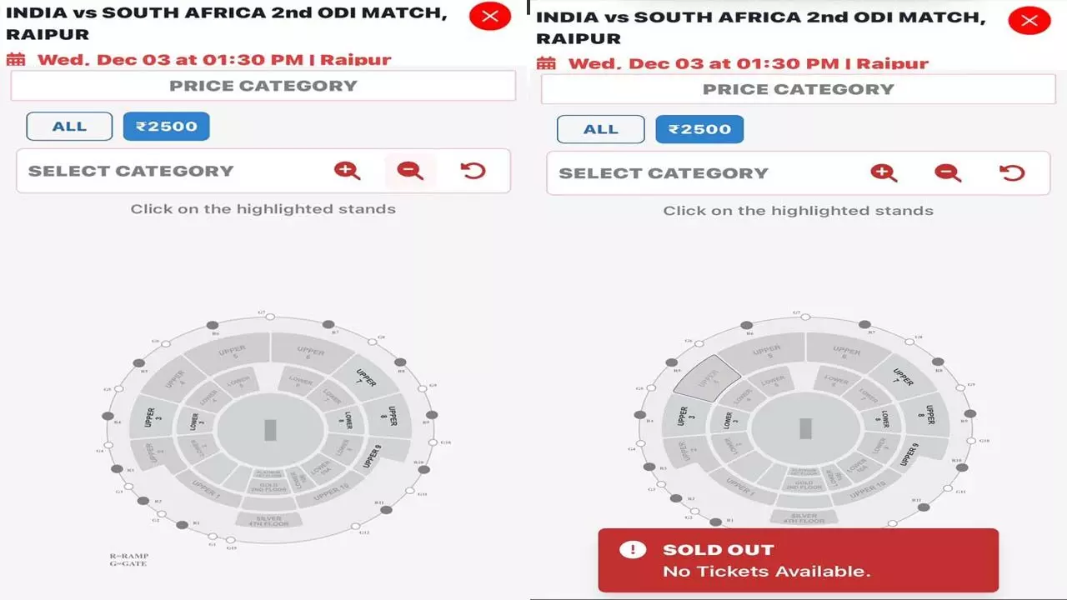The height and width of the screenshot is (600, 1067).
Task: Choose the UPPER 7 stand on left stadium map
Action: 365,377
